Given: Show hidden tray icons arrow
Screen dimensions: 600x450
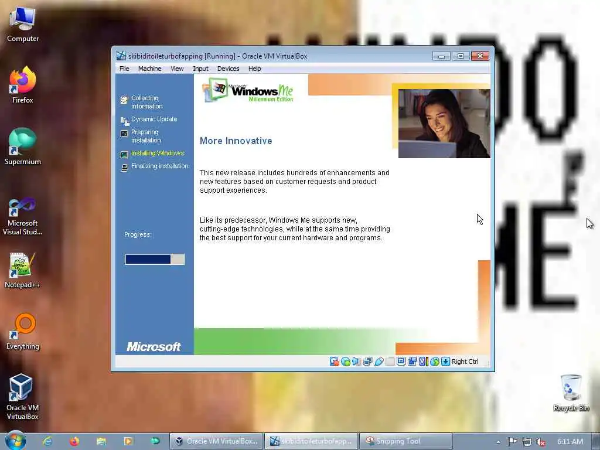Looking at the screenshot, I should (498, 442).
